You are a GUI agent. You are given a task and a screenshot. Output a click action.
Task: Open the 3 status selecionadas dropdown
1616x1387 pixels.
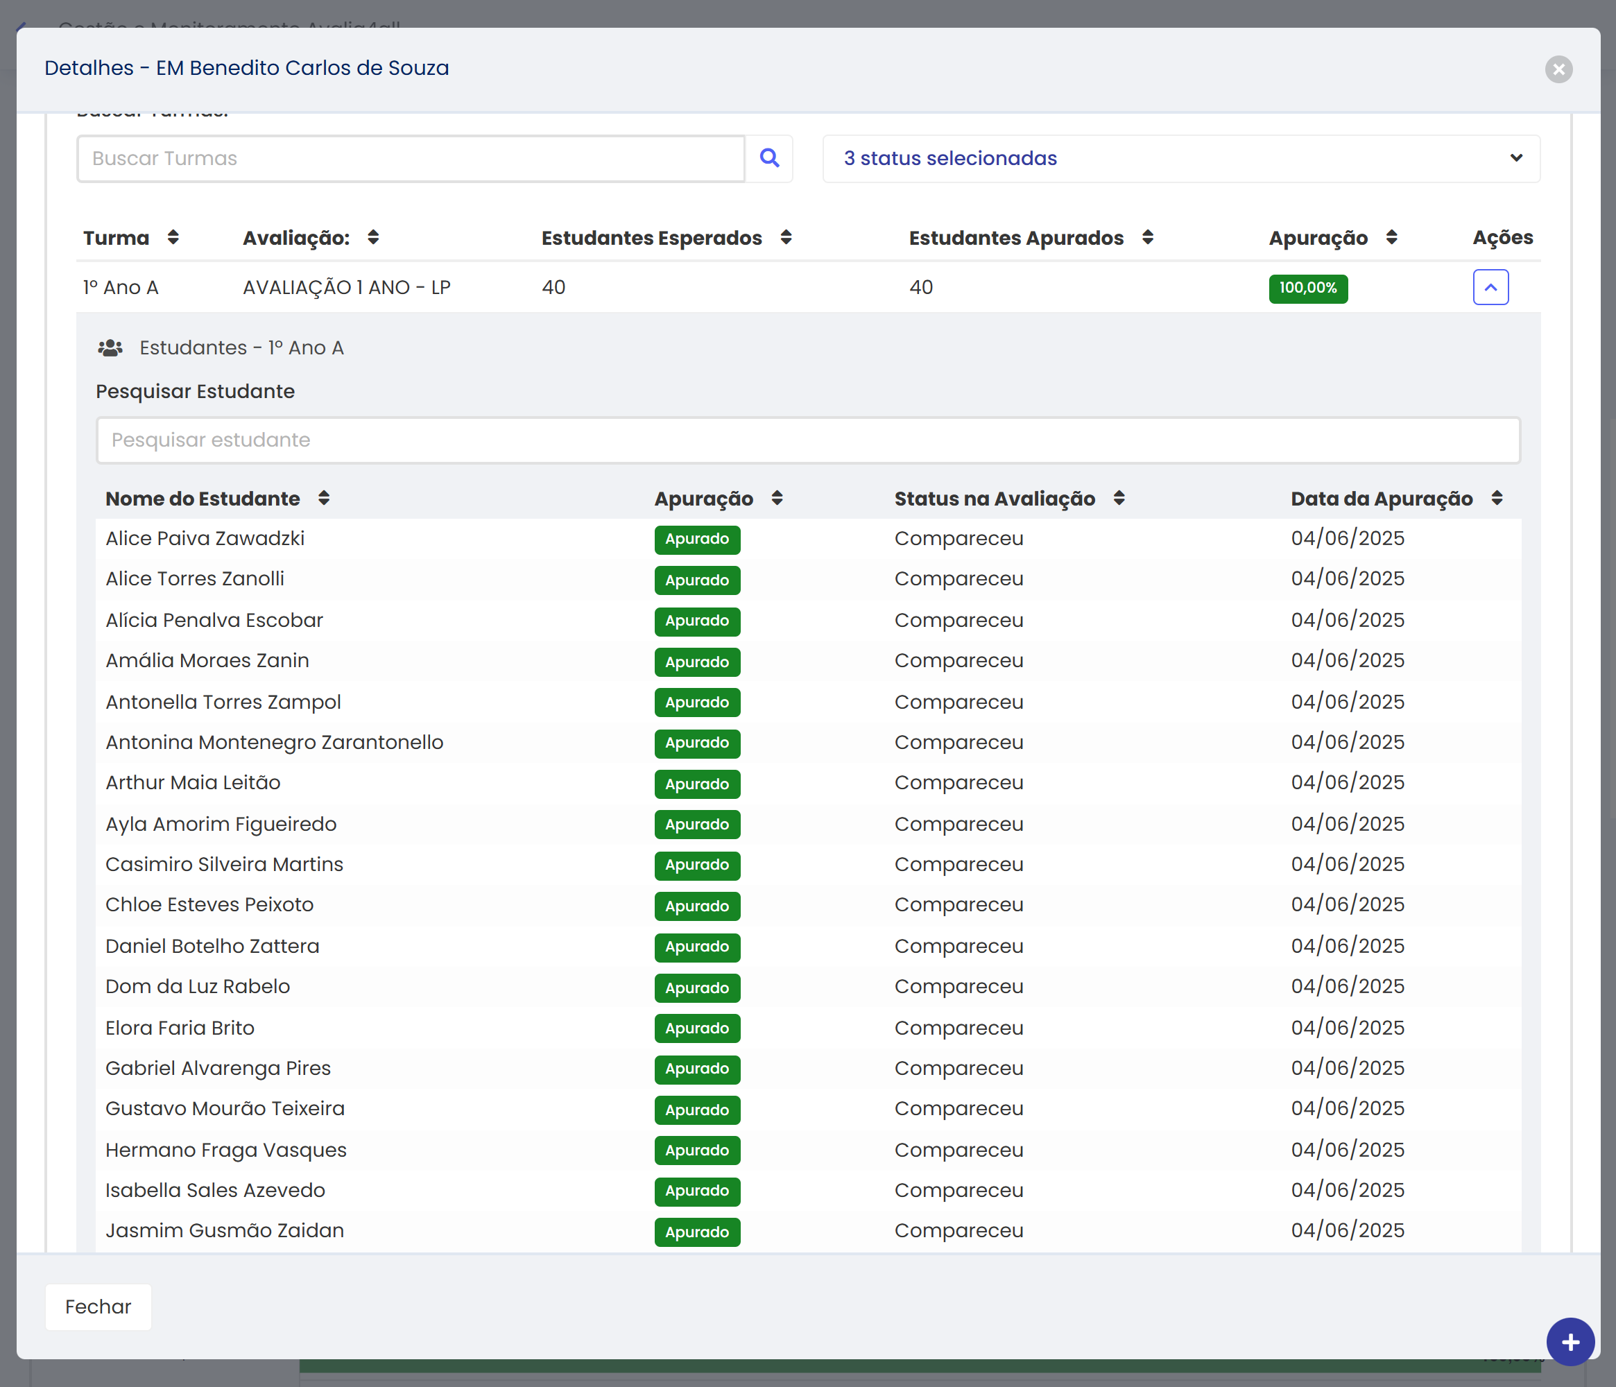coord(1181,158)
